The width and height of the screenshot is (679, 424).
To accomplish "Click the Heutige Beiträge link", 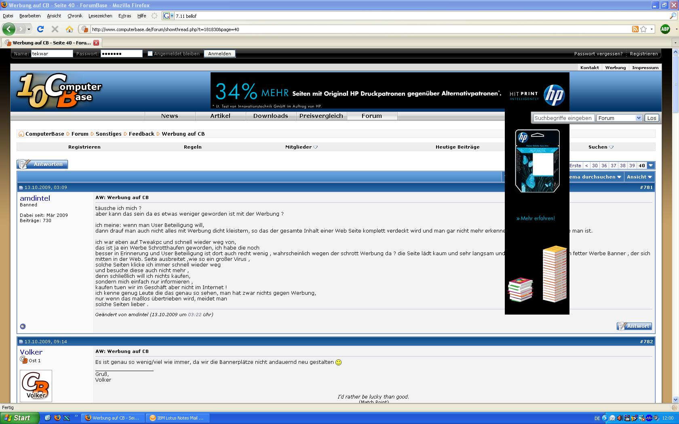I will pos(458,147).
